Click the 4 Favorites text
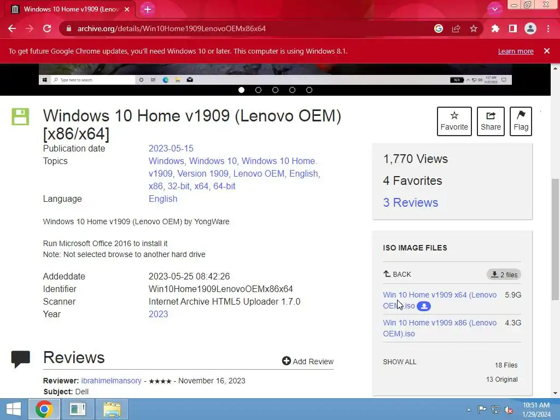 (412, 180)
